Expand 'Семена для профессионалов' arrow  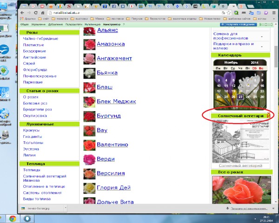262,37
